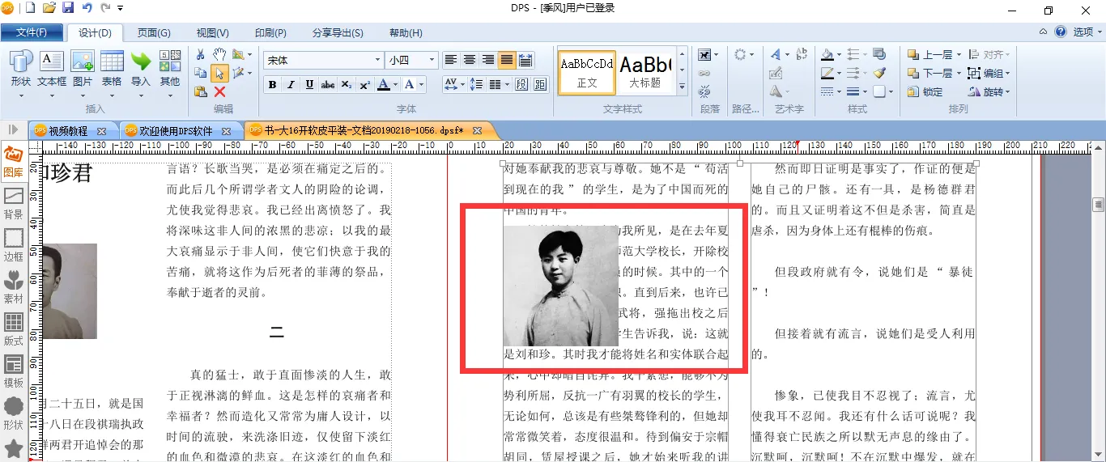Click the 锁定 lock button
This screenshot has width=1106, height=462.
[x=925, y=91]
